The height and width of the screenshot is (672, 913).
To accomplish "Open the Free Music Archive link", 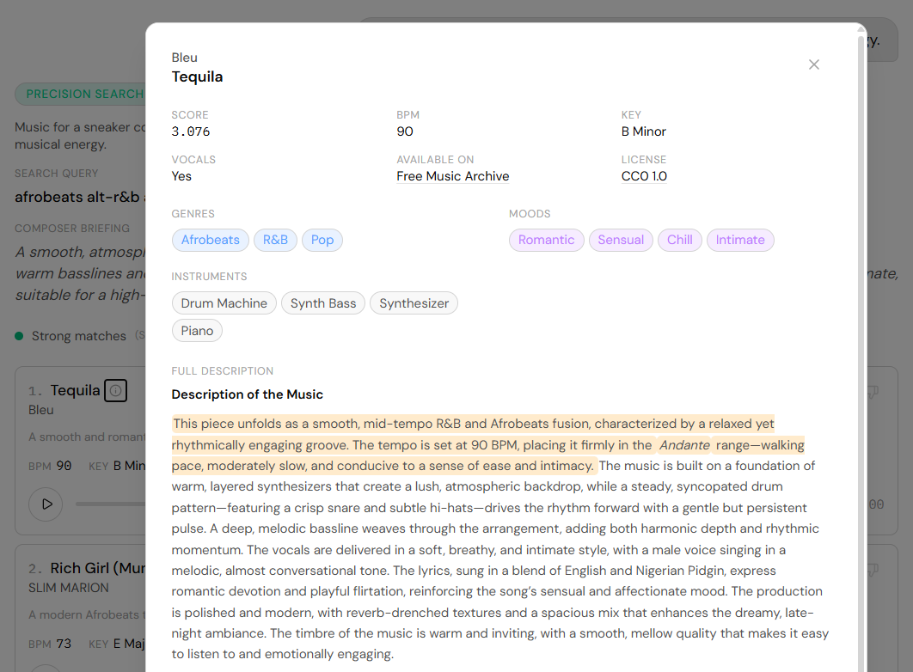I will click(452, 176).
